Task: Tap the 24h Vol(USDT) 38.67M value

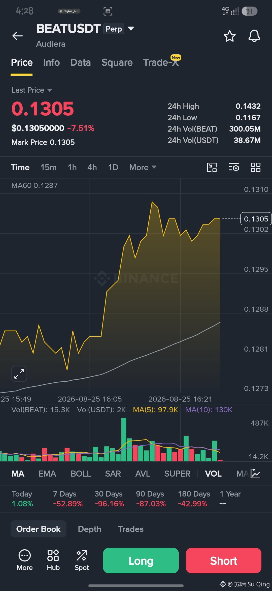Action: (x=247, y=140)
